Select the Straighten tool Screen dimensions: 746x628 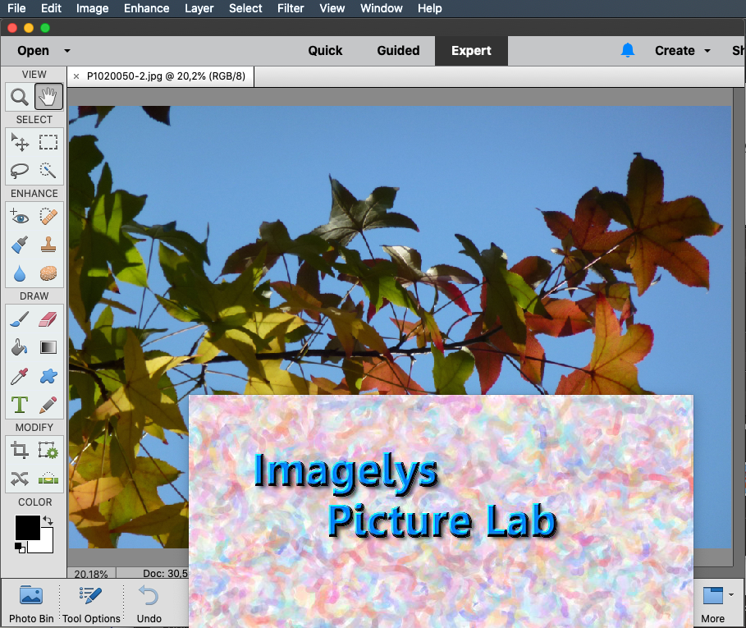click(x=48, y=479)
